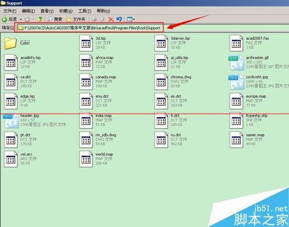
Task: Open the 搜索 search pane
Action: pyautogui.click(x=55, y=19)
